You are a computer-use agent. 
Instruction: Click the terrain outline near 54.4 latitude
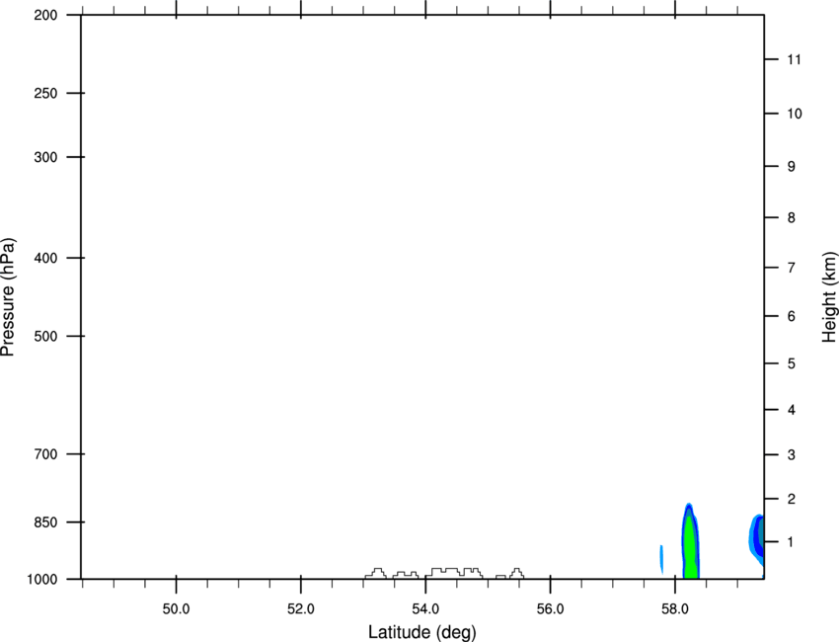(x=454, y=573)
